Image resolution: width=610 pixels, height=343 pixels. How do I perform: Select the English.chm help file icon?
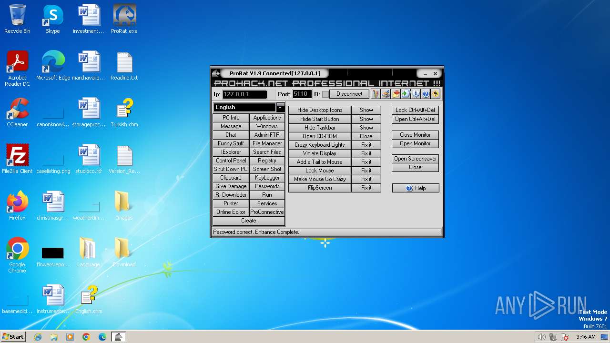tap(89, 300)
